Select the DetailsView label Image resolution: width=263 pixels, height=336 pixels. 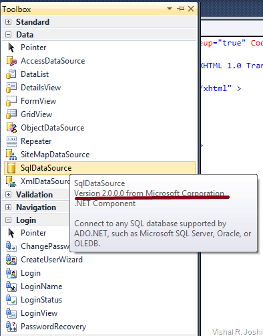tap(41, 88)
